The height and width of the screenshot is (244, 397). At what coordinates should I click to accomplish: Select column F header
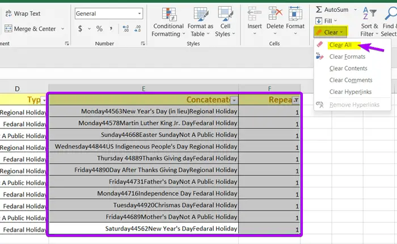[269, 89]
